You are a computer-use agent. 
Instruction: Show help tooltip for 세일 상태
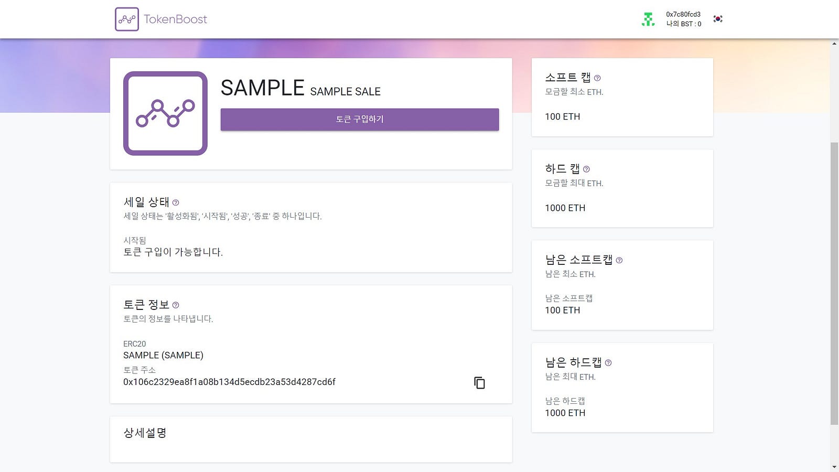[176, 202]
